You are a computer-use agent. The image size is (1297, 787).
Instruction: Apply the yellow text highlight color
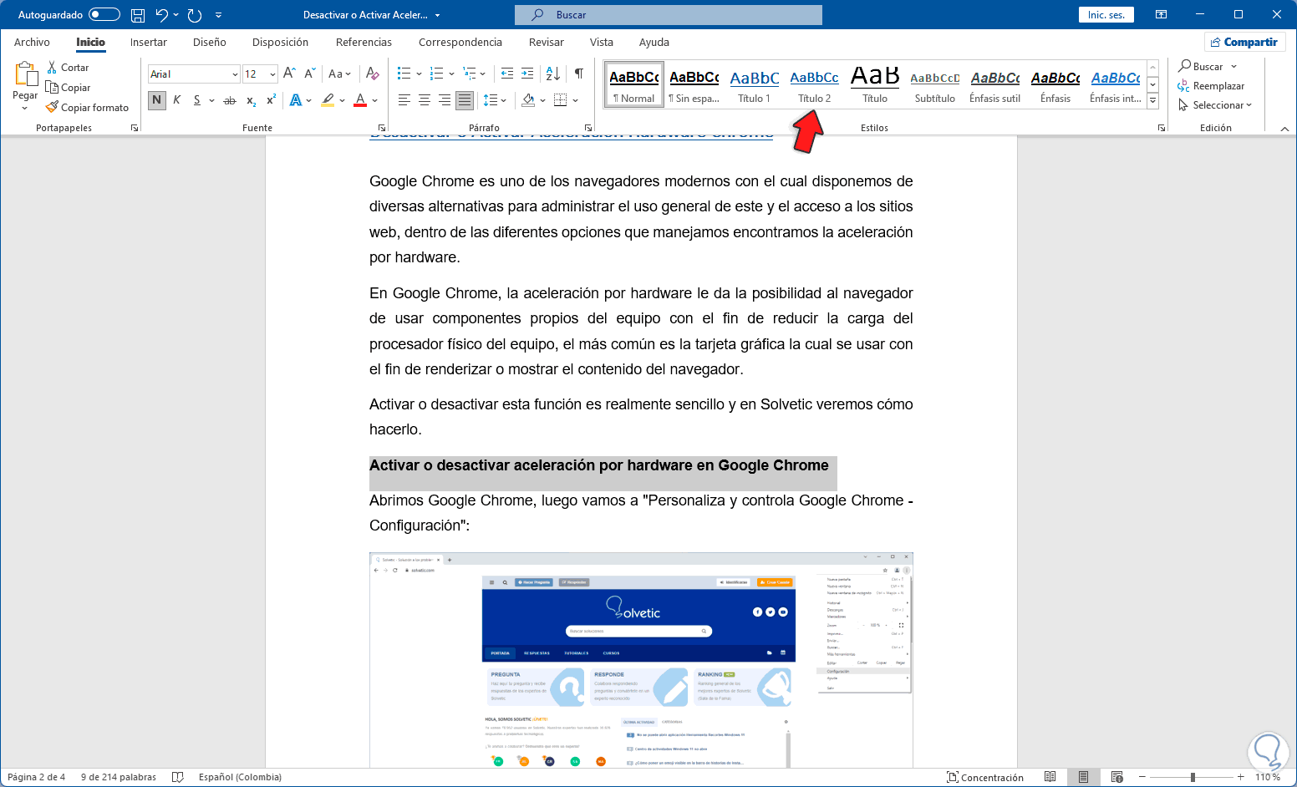tap(328, 100)
